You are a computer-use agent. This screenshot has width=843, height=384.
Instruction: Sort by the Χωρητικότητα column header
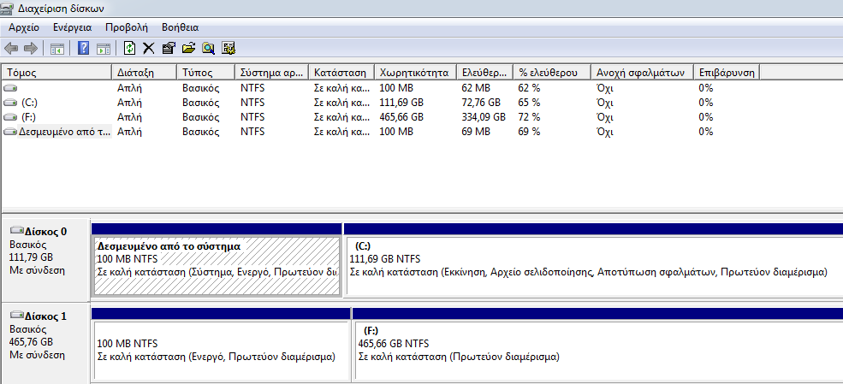[x=415, y=73]
